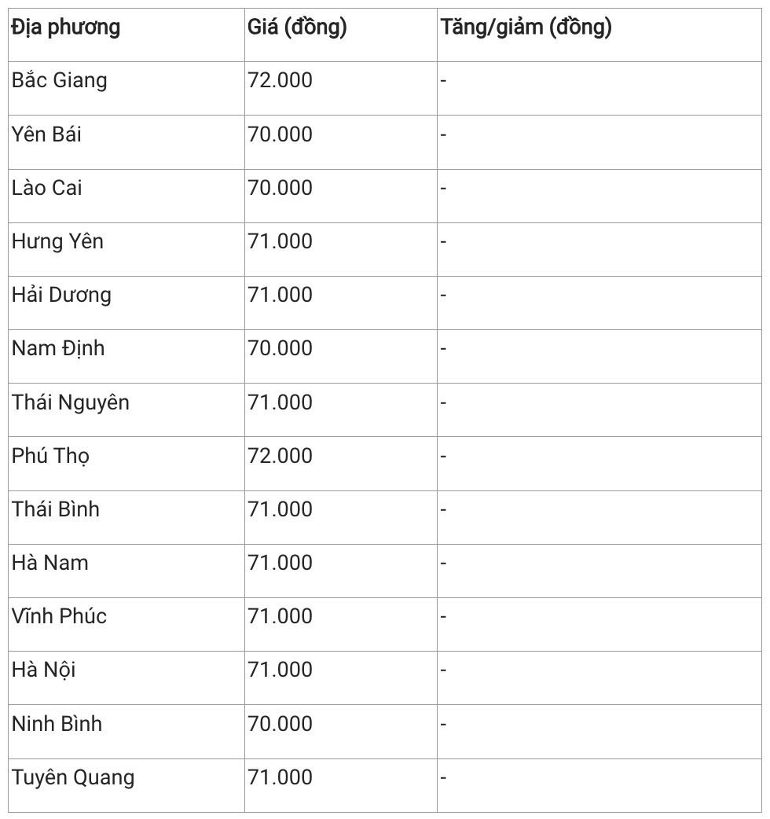Screen dimensions: 770x819
Task: Select the 'Hà Nội' cell
Action: click(44, 670)
